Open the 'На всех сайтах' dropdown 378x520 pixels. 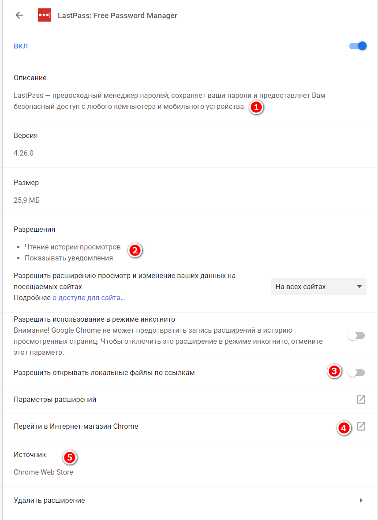318,286
